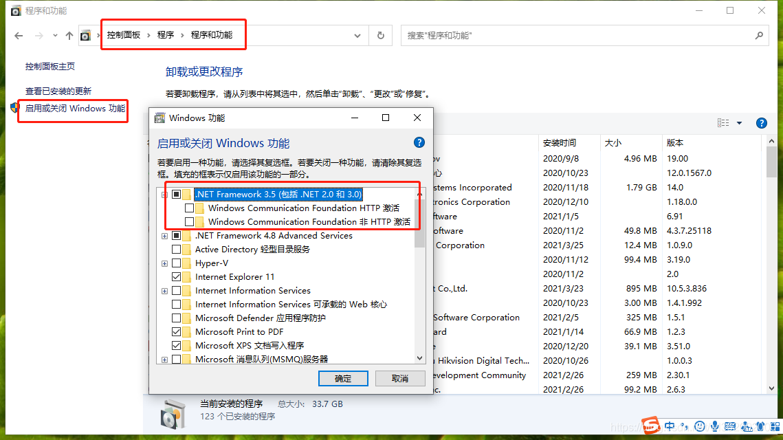Click the change view icon above the list
783x440 pixels.
tap(723, 123)
